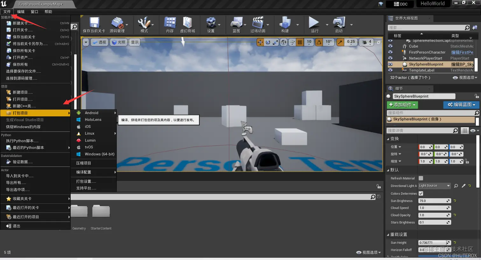Viewport: 481px width, 260px height.
Task: Toggle viewport grid snapping icon
Action: pyautogui.click(x=300, y=42)
